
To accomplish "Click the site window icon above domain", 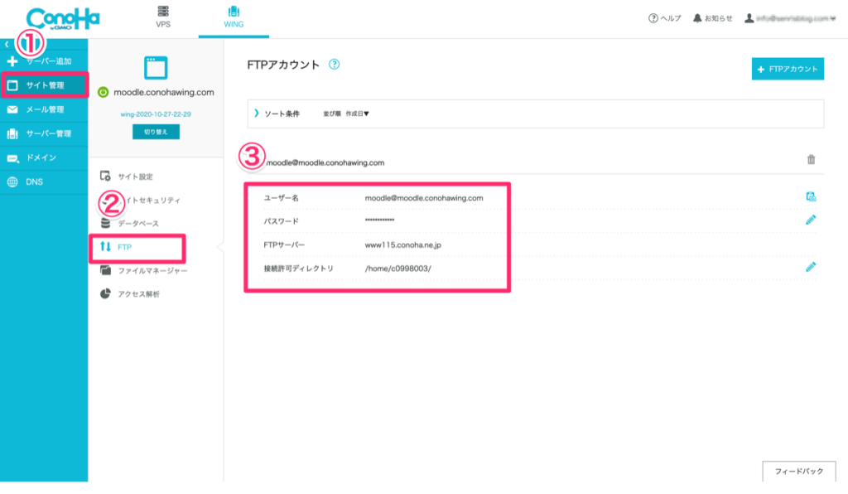I will coord(156,68).
